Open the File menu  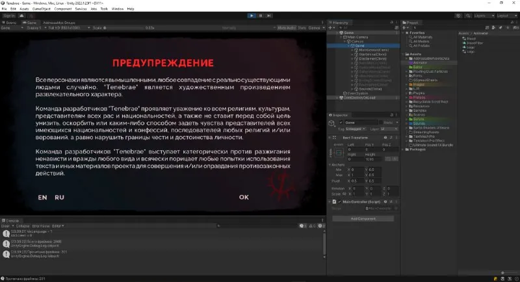pos(5,9)
